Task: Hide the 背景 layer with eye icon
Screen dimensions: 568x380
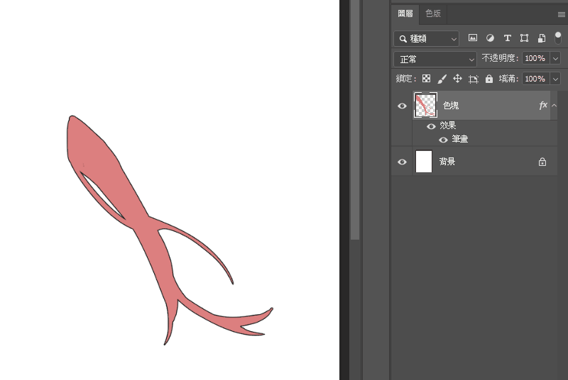Action: (402, 162)
